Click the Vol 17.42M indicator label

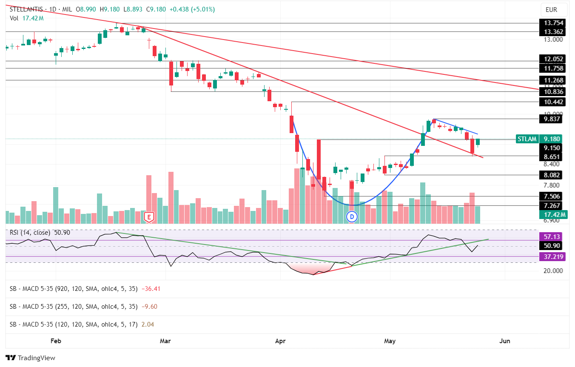pyautogui.click(x=27, y=18)
